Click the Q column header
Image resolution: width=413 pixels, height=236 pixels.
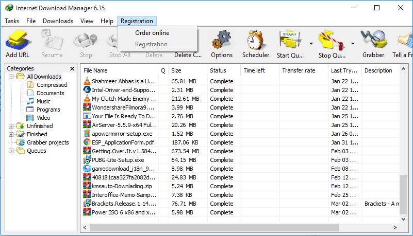(163, 70)
